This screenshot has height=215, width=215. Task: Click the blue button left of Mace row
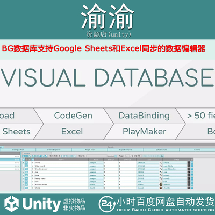coord(26,175)
